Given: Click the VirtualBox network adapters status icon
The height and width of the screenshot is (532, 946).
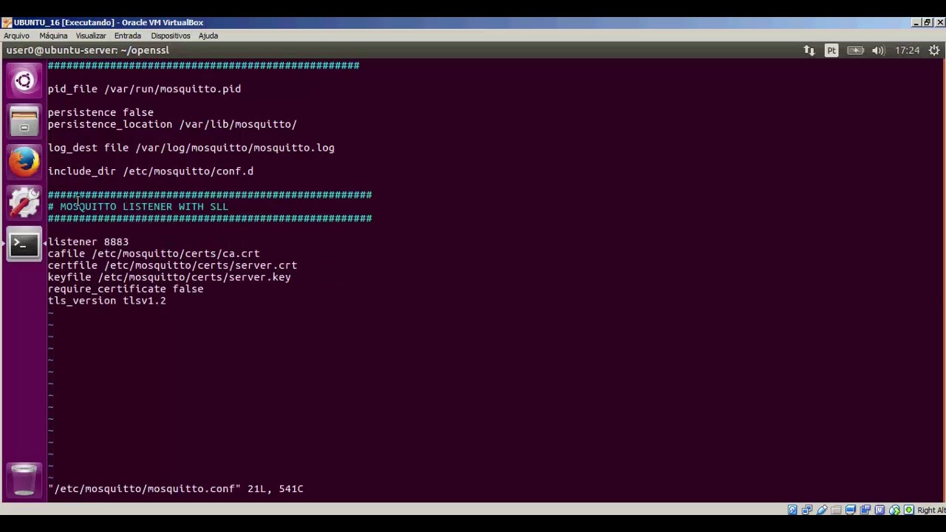Looking at the screenshot, I should point(807,510).
